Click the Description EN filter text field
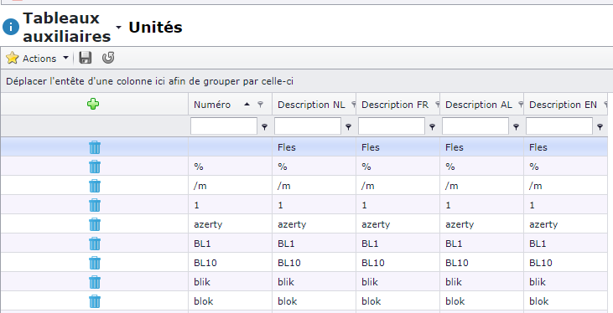613x313 pixels. [559, 126]
